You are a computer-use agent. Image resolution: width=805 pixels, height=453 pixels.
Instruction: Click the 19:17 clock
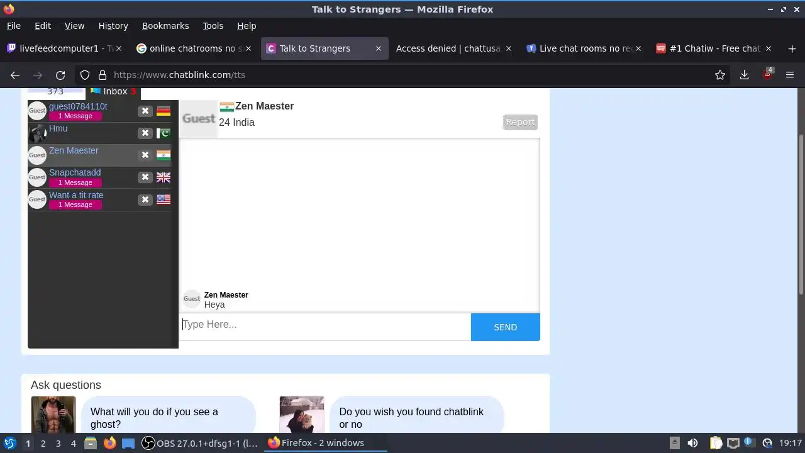click(791, 443)
